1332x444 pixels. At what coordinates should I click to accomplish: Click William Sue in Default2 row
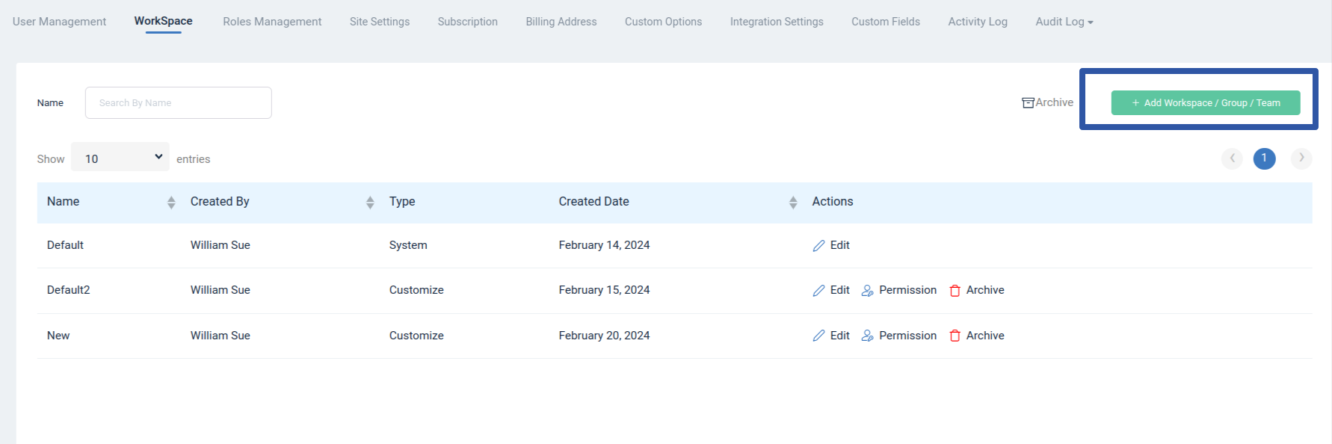(x=220, y=290)
